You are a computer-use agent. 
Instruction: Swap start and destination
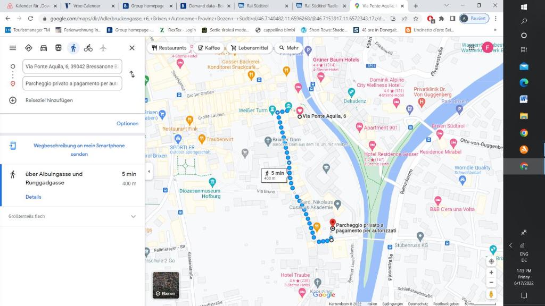pos(132,74)
